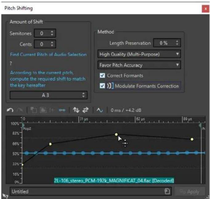Click the envelope icon beside Modulate Formants Correction
Screen dimensions: 210x199
pos(110,86)
